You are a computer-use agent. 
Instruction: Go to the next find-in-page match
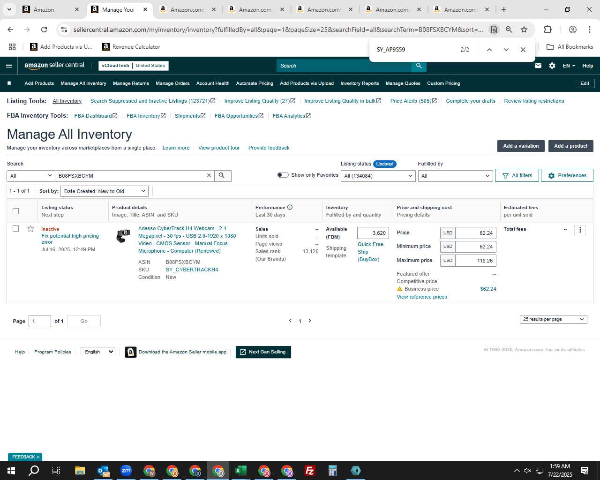click(x=506, y=50)
